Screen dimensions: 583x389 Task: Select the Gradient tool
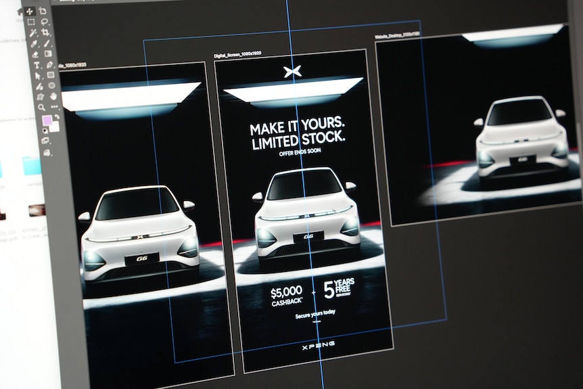(x=48, y=53)
